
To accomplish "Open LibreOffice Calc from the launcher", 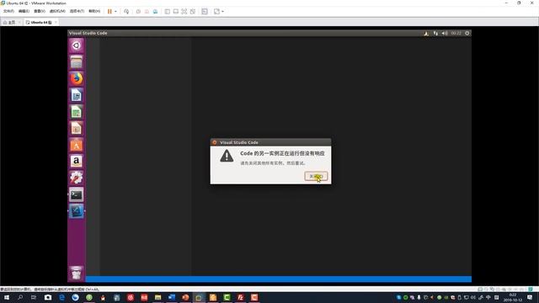I will [77, 112].
